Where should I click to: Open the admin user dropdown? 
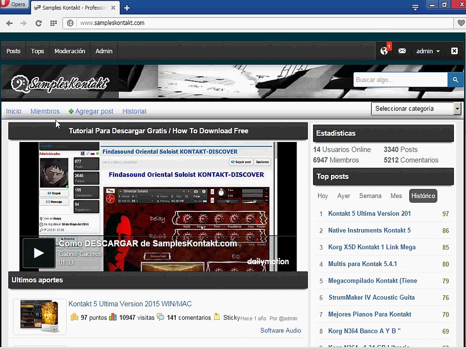point(428,51)
